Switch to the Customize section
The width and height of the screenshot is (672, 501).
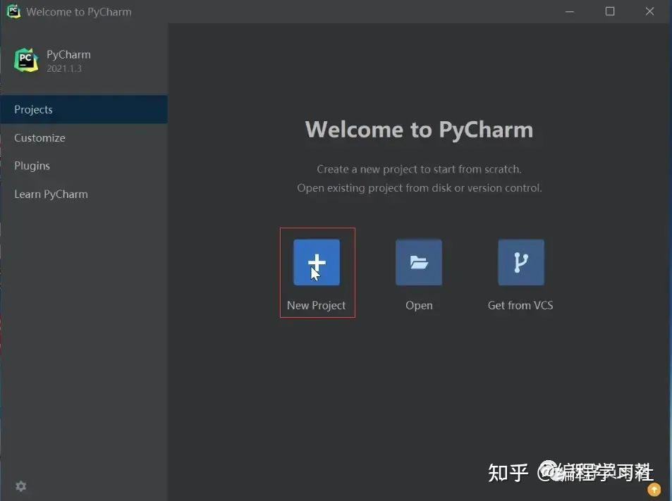coord(39,137)
